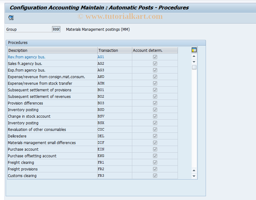Click the AG2 transaction link
Screen dimensions: 256x200
click(x=100, y=63)
